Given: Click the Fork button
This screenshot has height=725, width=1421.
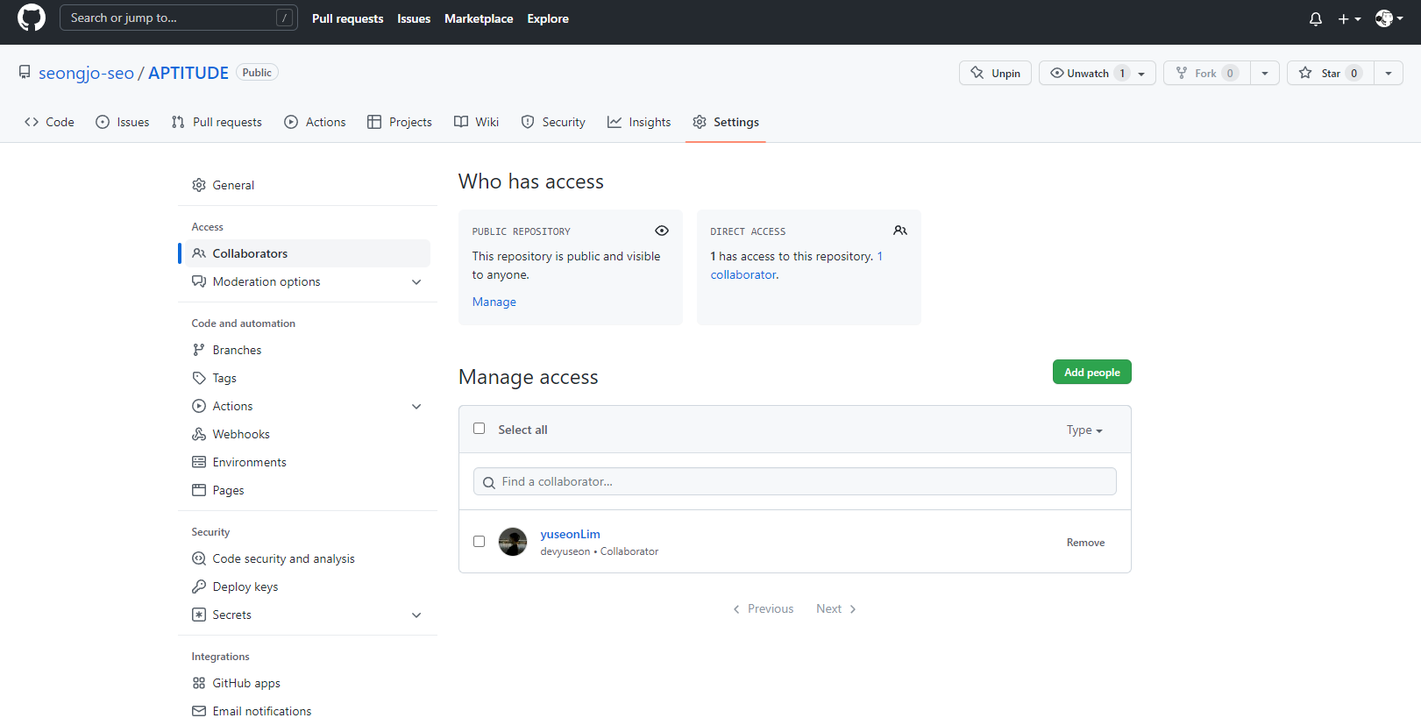Looking at the screenshot, I should pyautogui.click(x=1207, y=73).
